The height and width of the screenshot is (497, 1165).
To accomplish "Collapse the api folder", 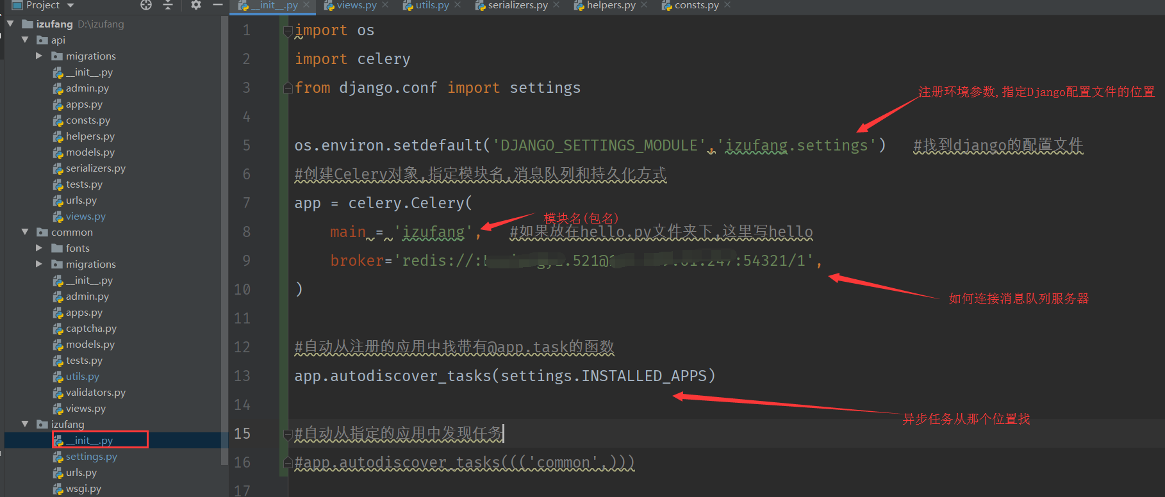I will [x=25, y=40].
